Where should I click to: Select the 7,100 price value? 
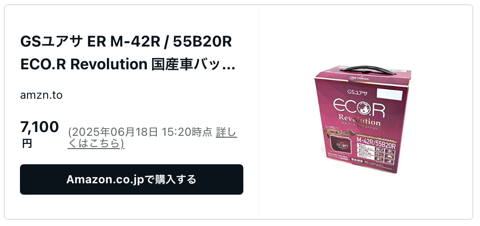[x=39, y=127]
